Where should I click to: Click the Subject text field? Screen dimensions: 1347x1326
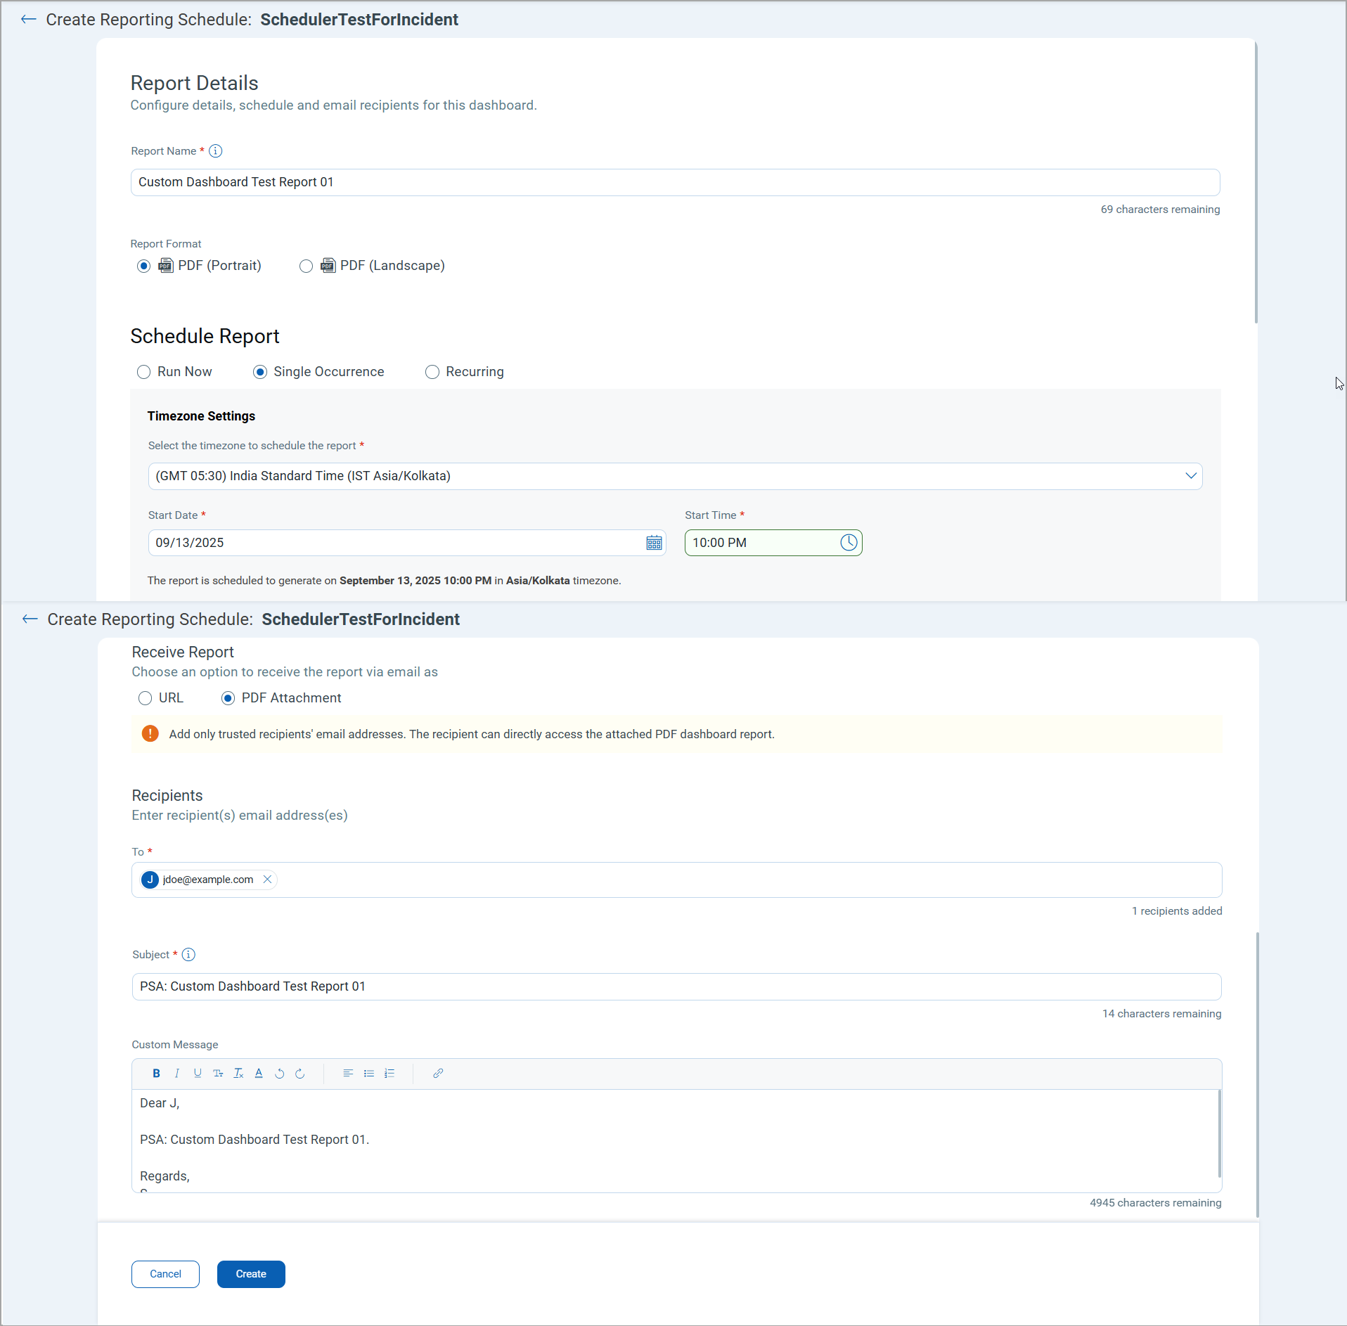point(676,986)
